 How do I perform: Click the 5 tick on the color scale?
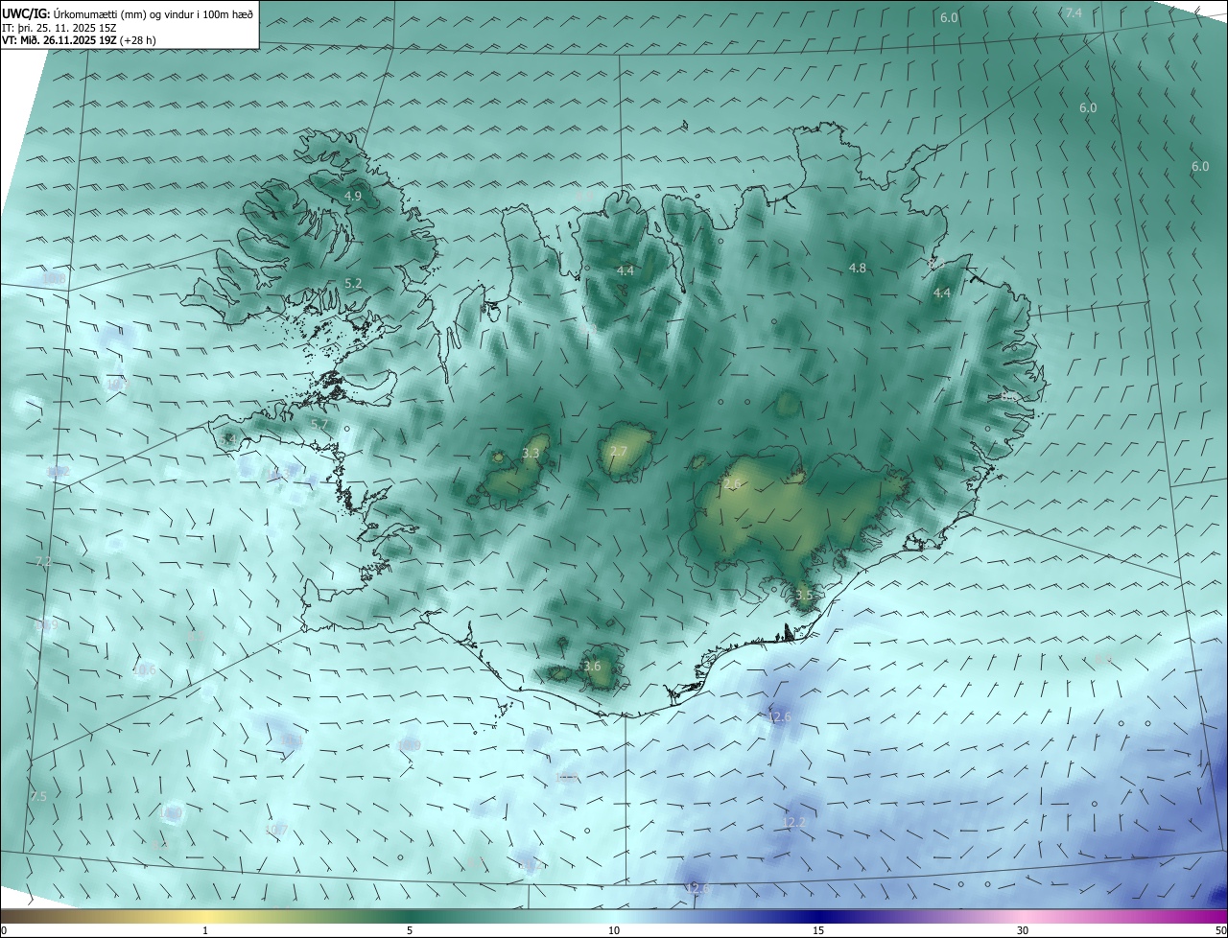coord(410,930)
